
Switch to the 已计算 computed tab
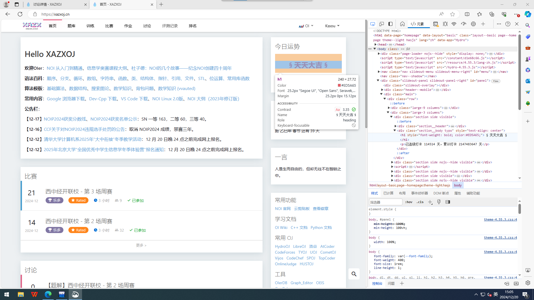[388, 193]
